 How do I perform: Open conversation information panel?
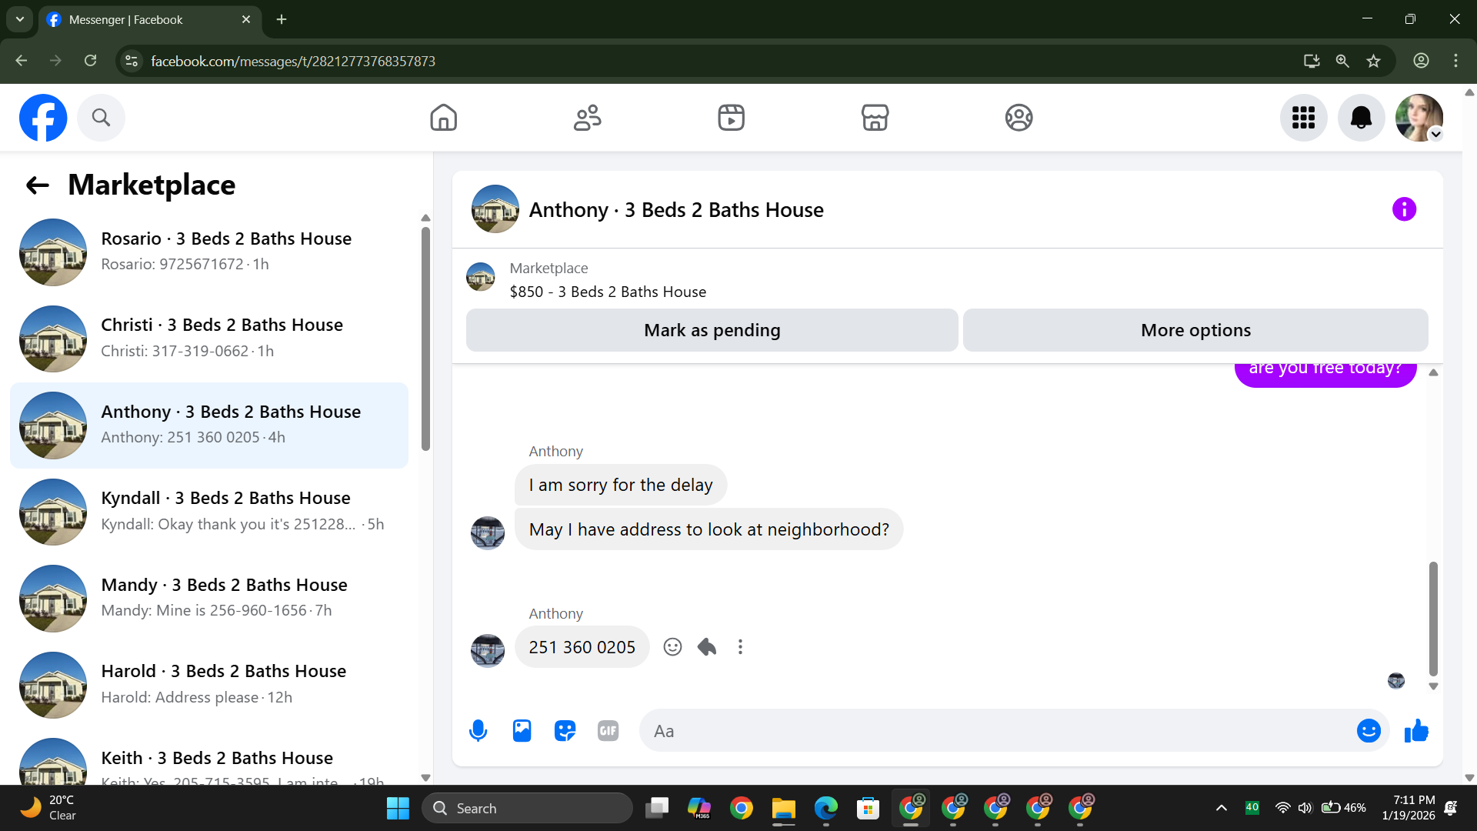(1404, 209)
